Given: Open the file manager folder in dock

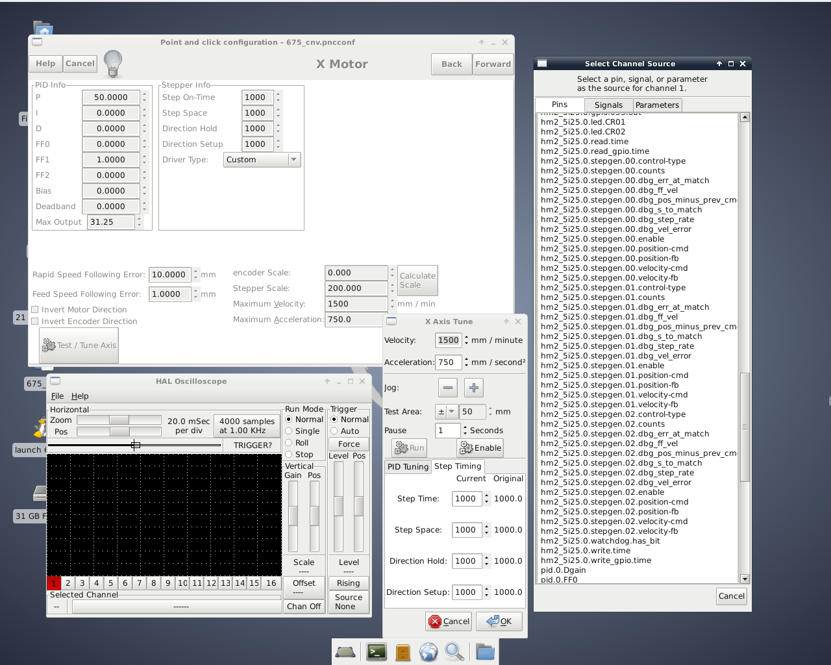Looking at the screenshot, I should [484, 652].
